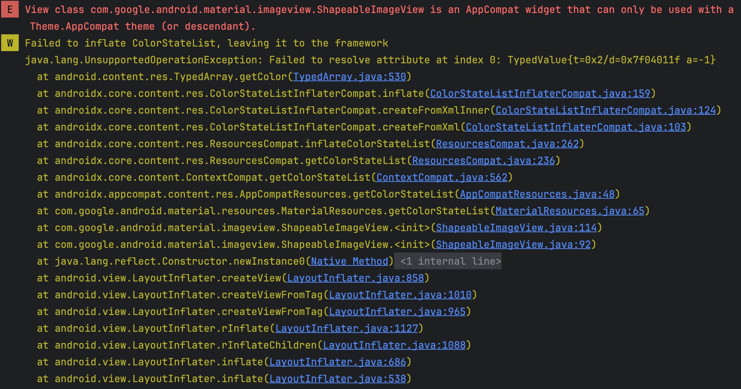Open the LayoutInflater.java:538 link
The image size is (741, 389).
(337, 379)
